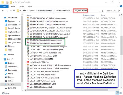
Task: Select the OS (C:) drive
Action: (x=11, y=84)
